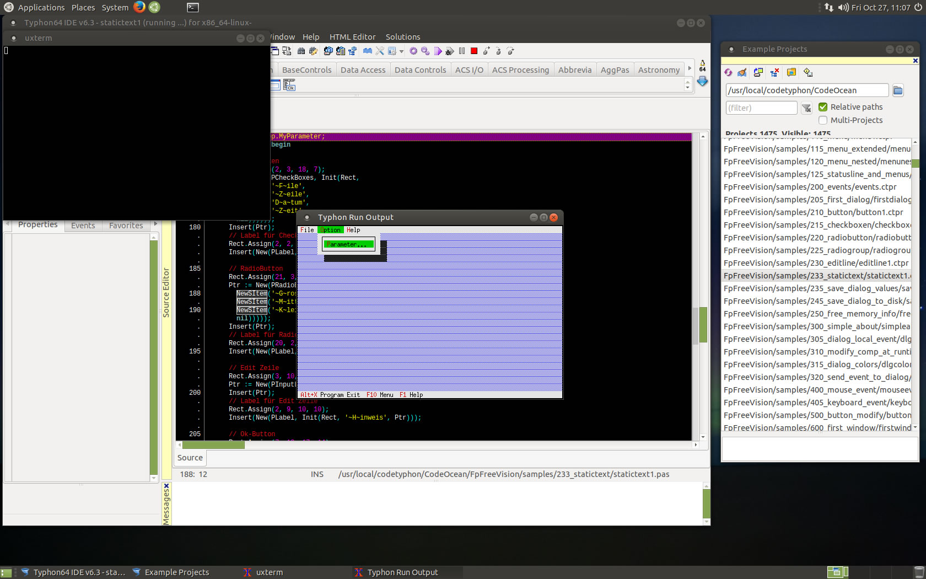Click the browse folder button beside the CodeOcean path
The width and height of the screenshot is (926, 579).
898,90
